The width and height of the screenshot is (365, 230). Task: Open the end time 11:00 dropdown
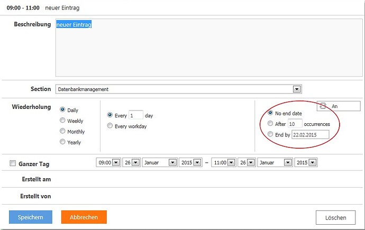[223, 162]
